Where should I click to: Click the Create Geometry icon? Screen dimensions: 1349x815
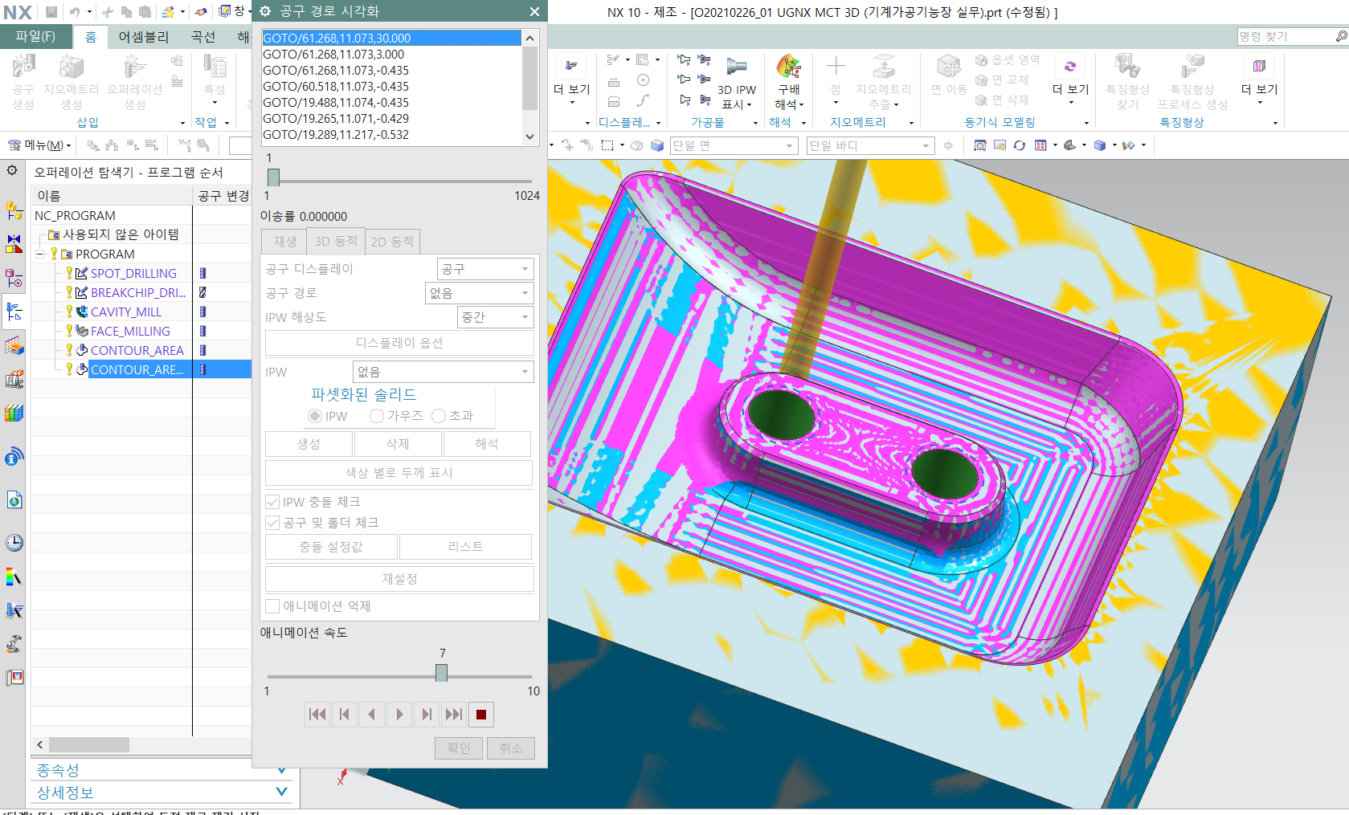(x=71, y=67)
